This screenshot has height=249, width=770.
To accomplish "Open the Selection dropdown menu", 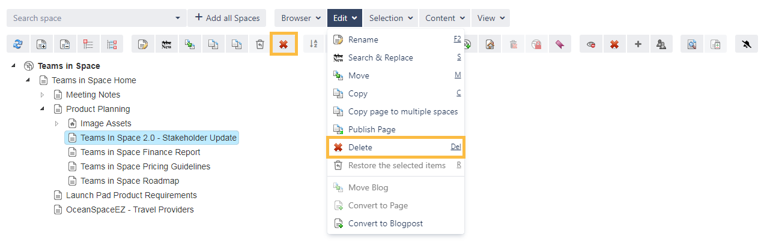I will coord(391,18).
